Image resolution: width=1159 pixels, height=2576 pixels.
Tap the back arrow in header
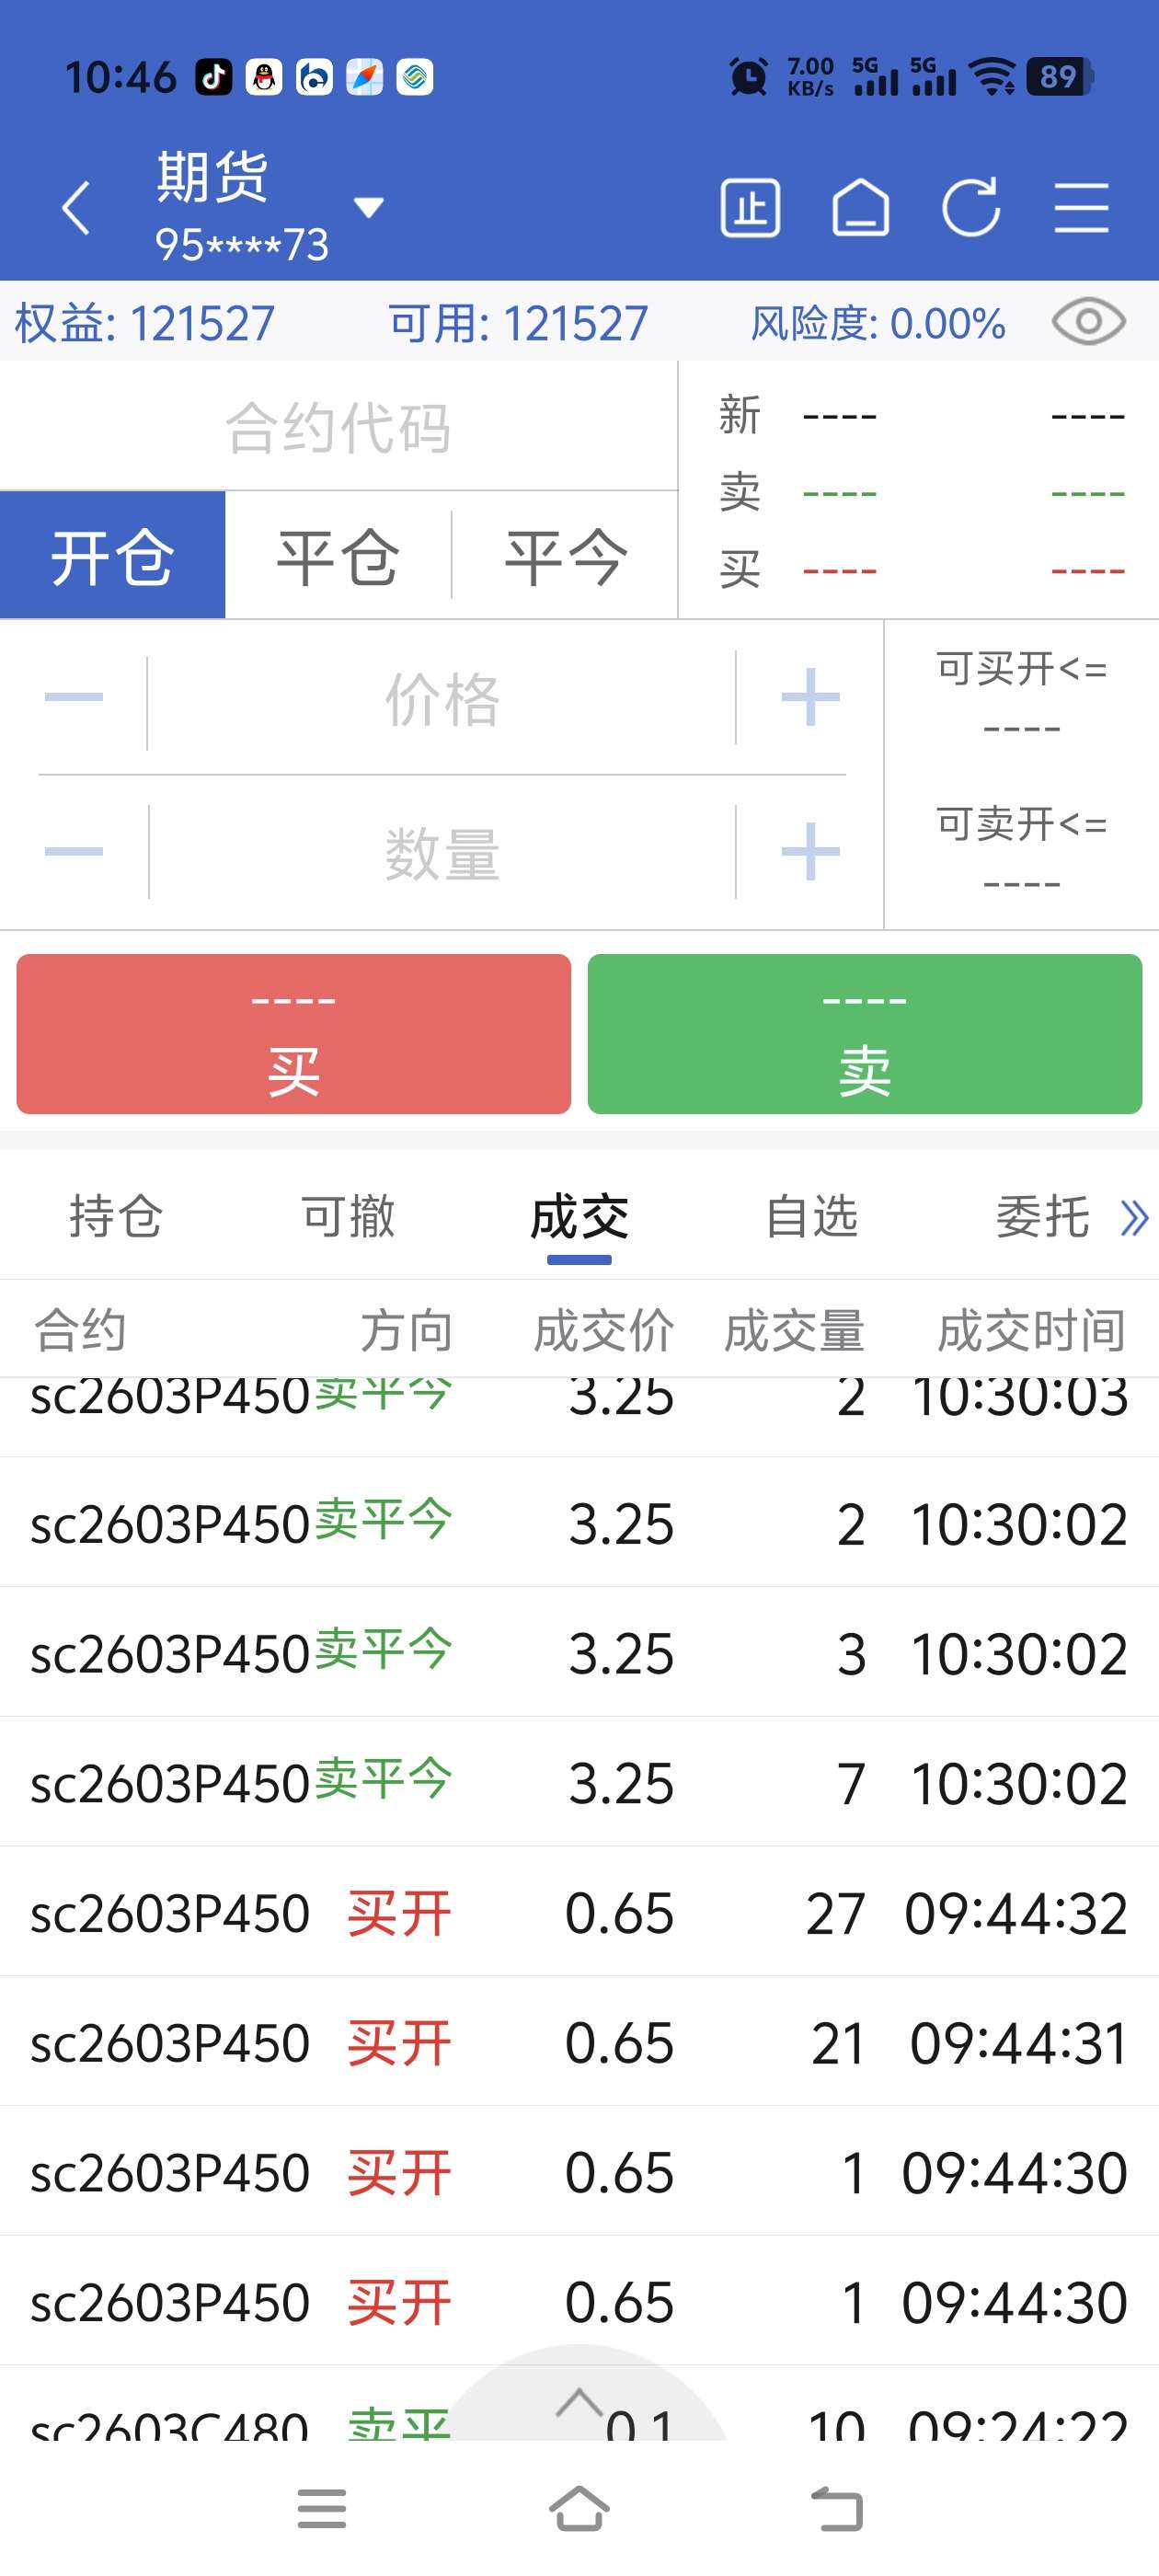point(76,208)
